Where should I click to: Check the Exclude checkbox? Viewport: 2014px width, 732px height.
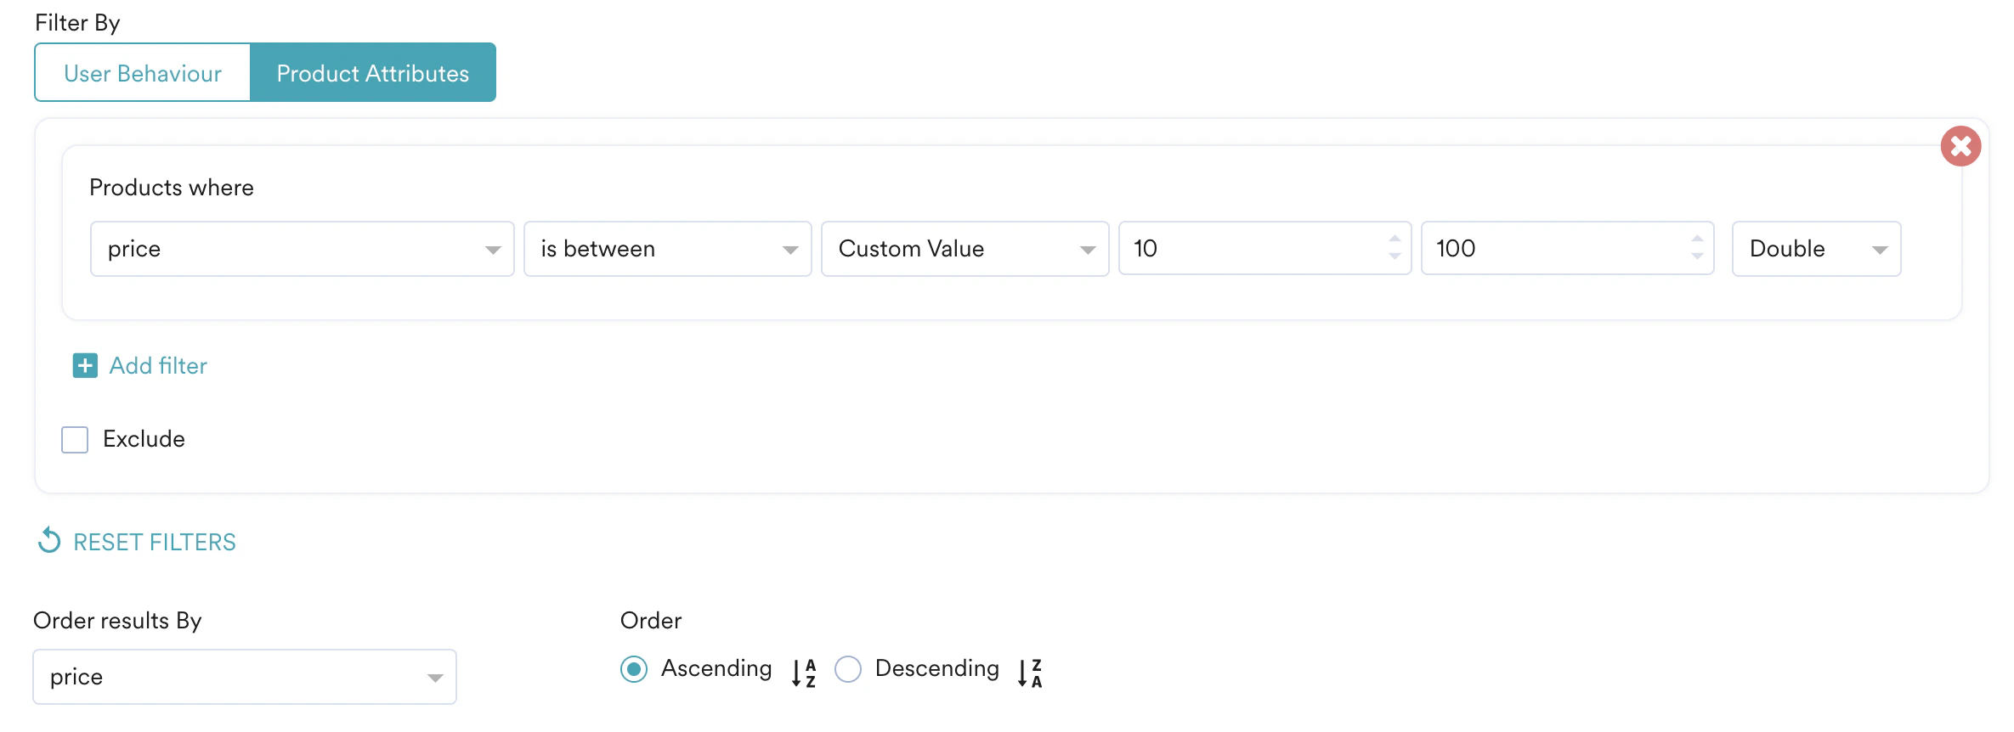tap(75, 440)
